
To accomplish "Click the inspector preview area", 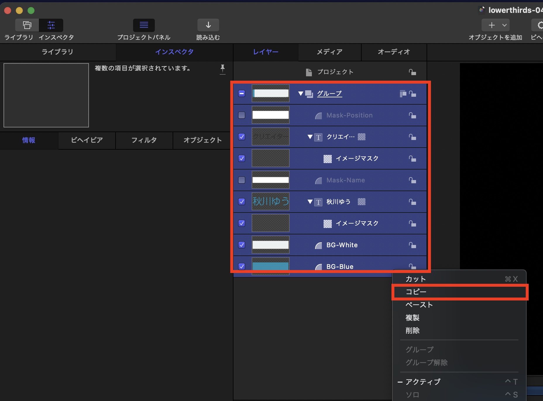I will click(x=46, y=95).
